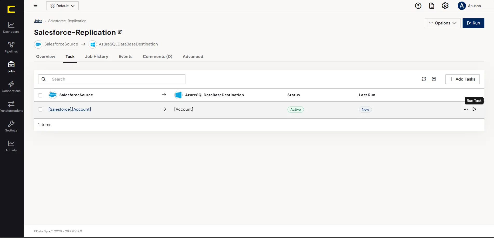Image resolution: width=494 pixels, height=238 pixels.
Task: Click the Status column header
Action: (294, 95)
